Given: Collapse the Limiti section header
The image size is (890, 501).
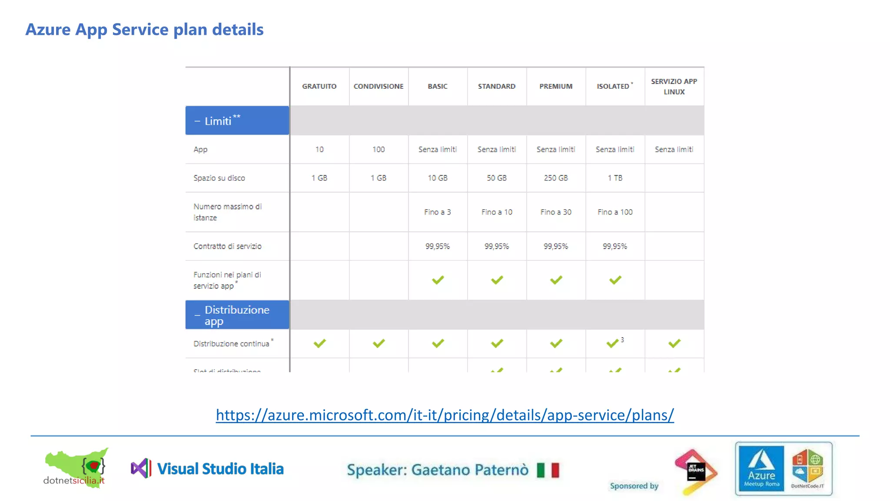Looking at the screenshot, I should [237, 120].
